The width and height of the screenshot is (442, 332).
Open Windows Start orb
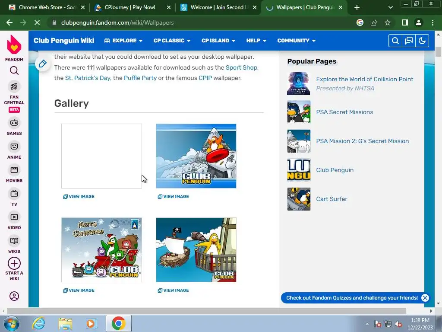12,323
